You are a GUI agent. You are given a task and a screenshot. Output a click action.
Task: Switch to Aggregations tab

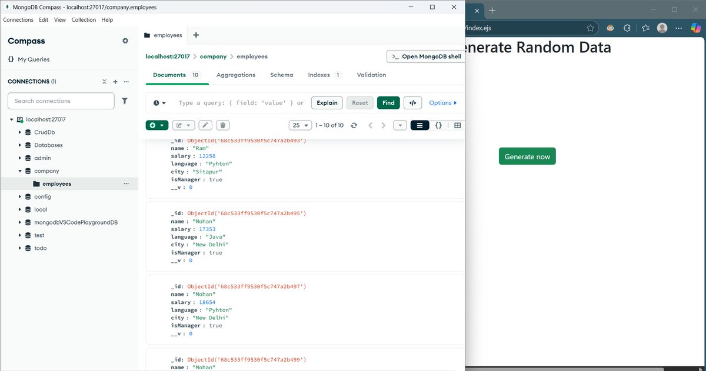pyautogui.click(x=236, y=75)
